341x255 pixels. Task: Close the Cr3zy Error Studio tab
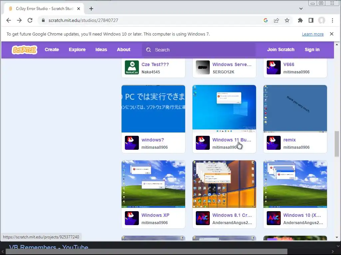pos(79,9)
